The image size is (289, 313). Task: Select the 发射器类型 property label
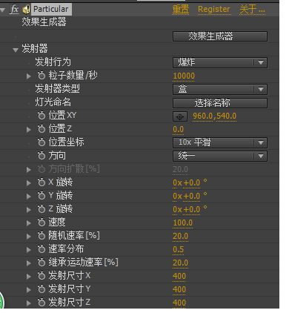[58, 88]
